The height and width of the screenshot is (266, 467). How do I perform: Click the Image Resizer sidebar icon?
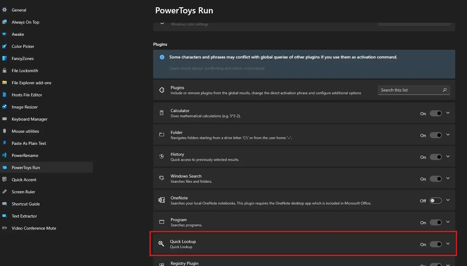(5, 107)
